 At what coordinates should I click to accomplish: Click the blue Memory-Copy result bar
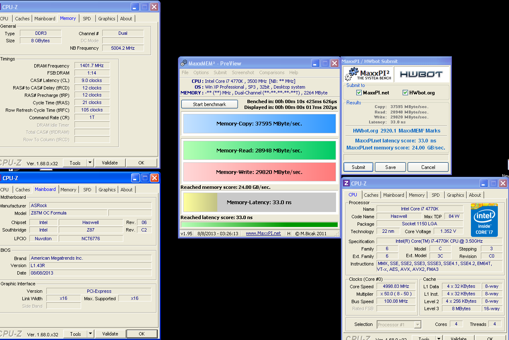click(x=259, y=124)
